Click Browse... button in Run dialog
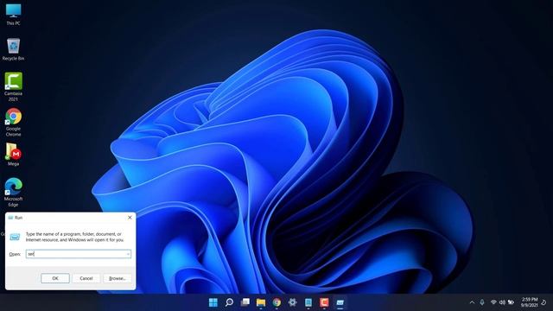553x311 pixels. [x=118, y=278]
